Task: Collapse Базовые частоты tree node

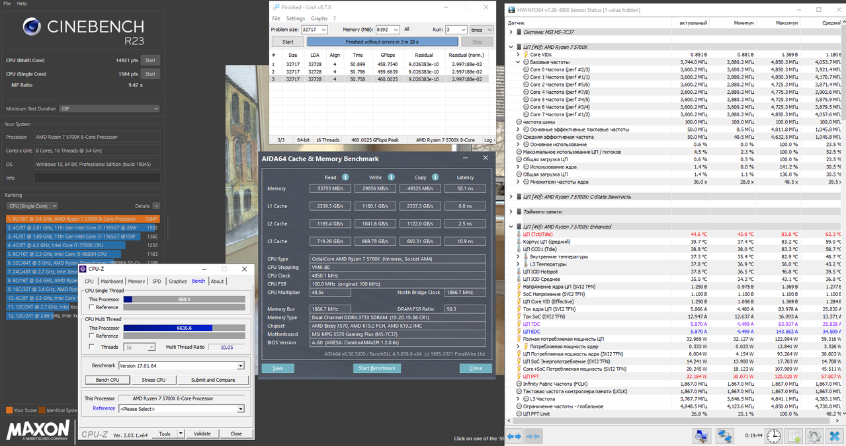Action: (519, 62)
